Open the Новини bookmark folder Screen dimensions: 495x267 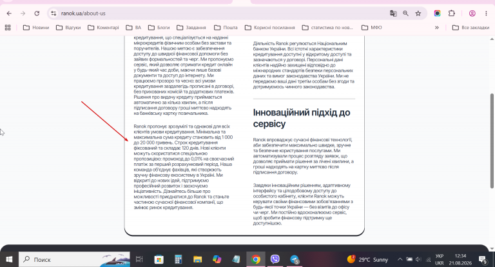36,28
